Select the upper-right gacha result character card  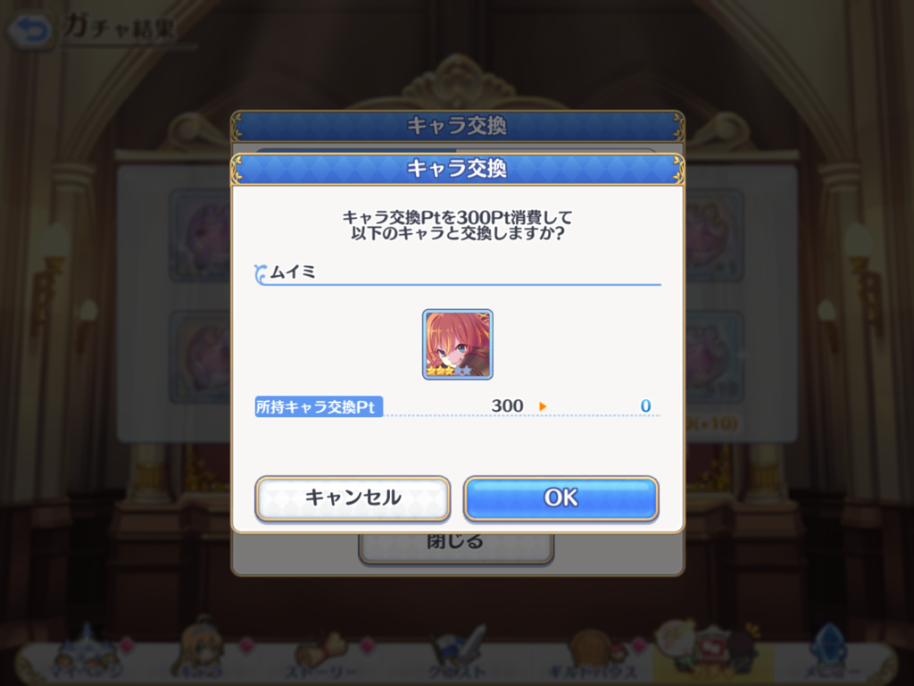point(714,235)
